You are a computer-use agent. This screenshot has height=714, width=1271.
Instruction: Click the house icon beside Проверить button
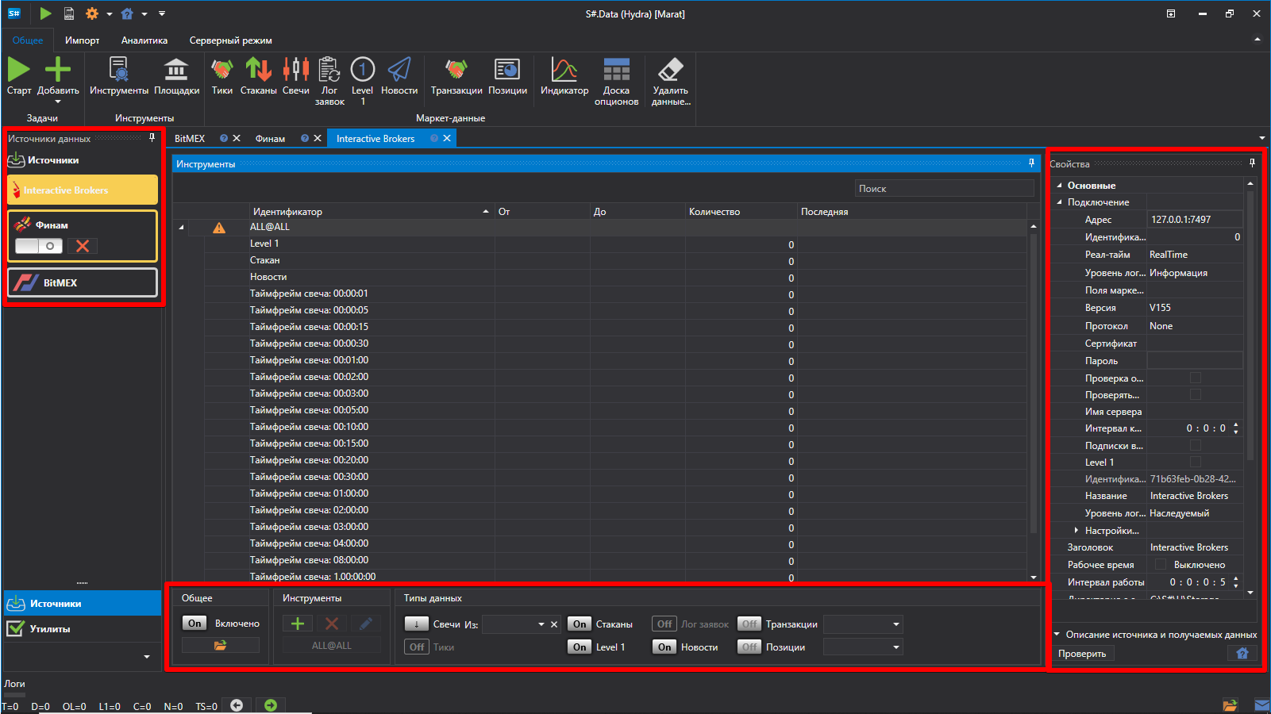point(1242,653)
